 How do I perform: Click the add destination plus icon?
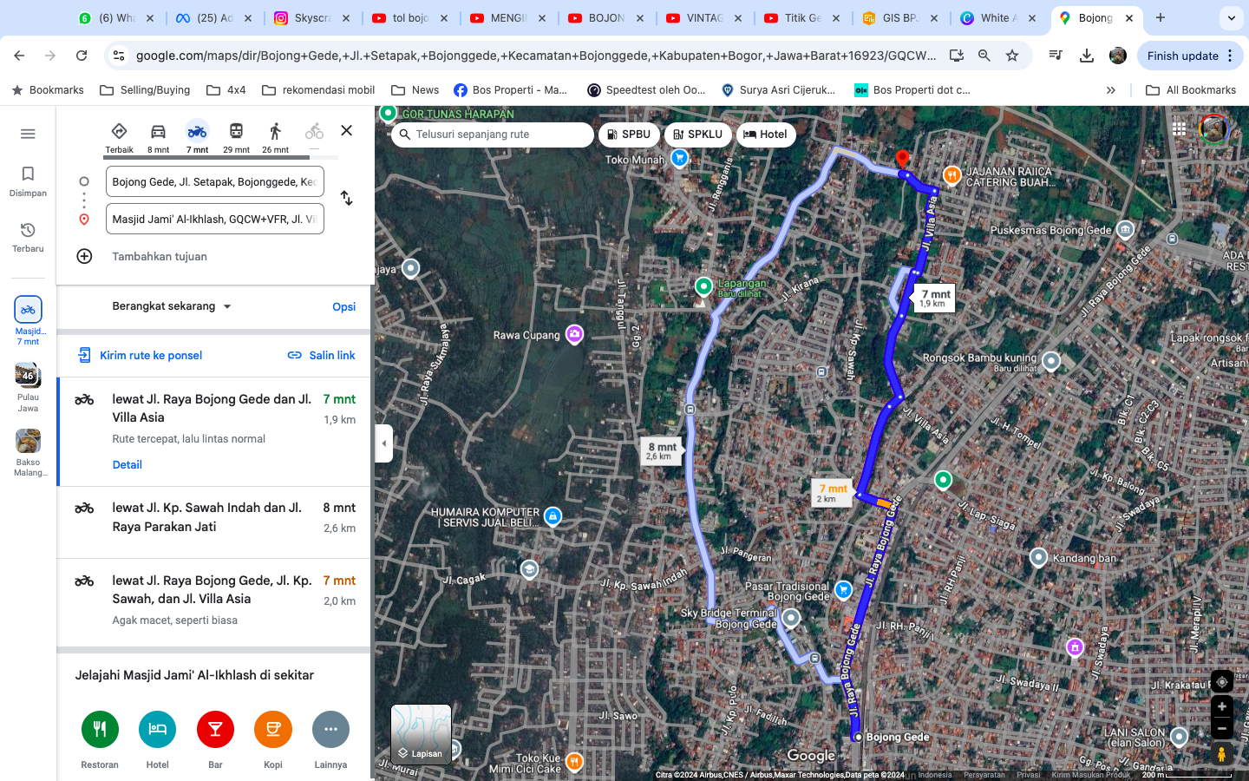tap(84, 256)
